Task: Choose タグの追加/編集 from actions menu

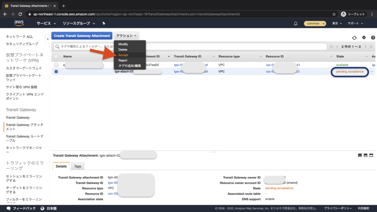Action: tap(130, 66)
